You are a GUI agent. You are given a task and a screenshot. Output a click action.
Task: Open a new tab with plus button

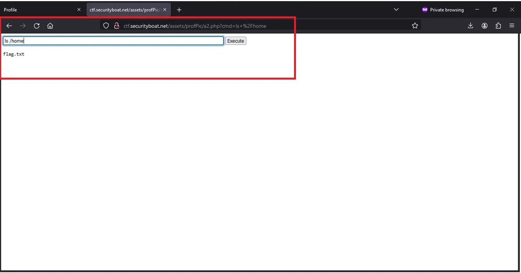pos(179,10)
